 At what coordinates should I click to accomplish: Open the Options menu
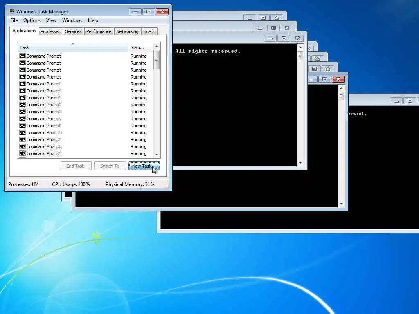click(32, 20)
